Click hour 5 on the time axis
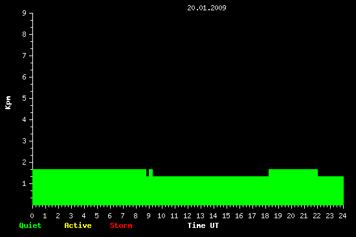The width and height of the screenshot is (356, 237). point(96,216)
